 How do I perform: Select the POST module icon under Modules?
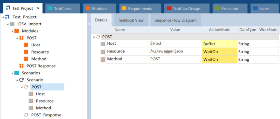21,38
